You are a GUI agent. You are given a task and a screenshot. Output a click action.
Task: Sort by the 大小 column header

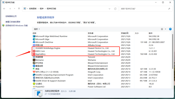tap(137, 33)
